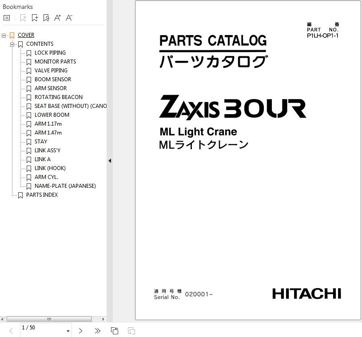Click bookmark icon beside PARTS INDEX
362x337 pixels.
(x=20, y=195)
